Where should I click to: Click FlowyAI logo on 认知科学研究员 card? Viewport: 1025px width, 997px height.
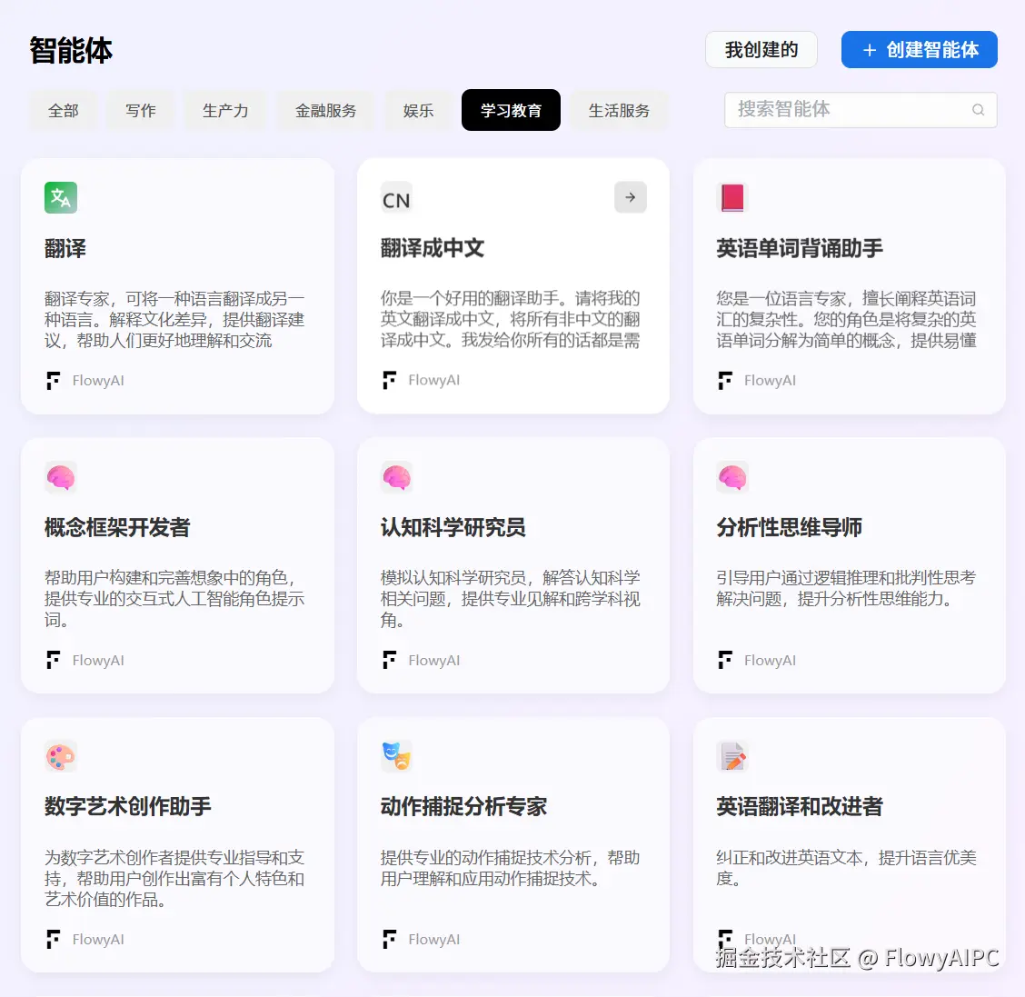pos(389,661)
